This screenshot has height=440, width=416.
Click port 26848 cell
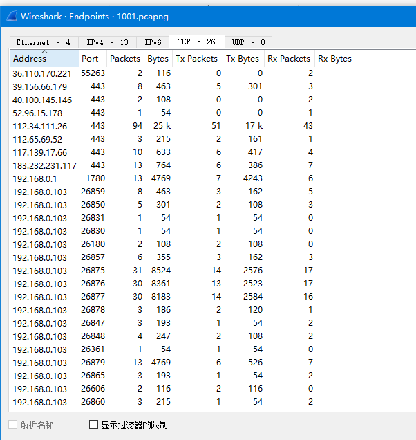(93, 336)
